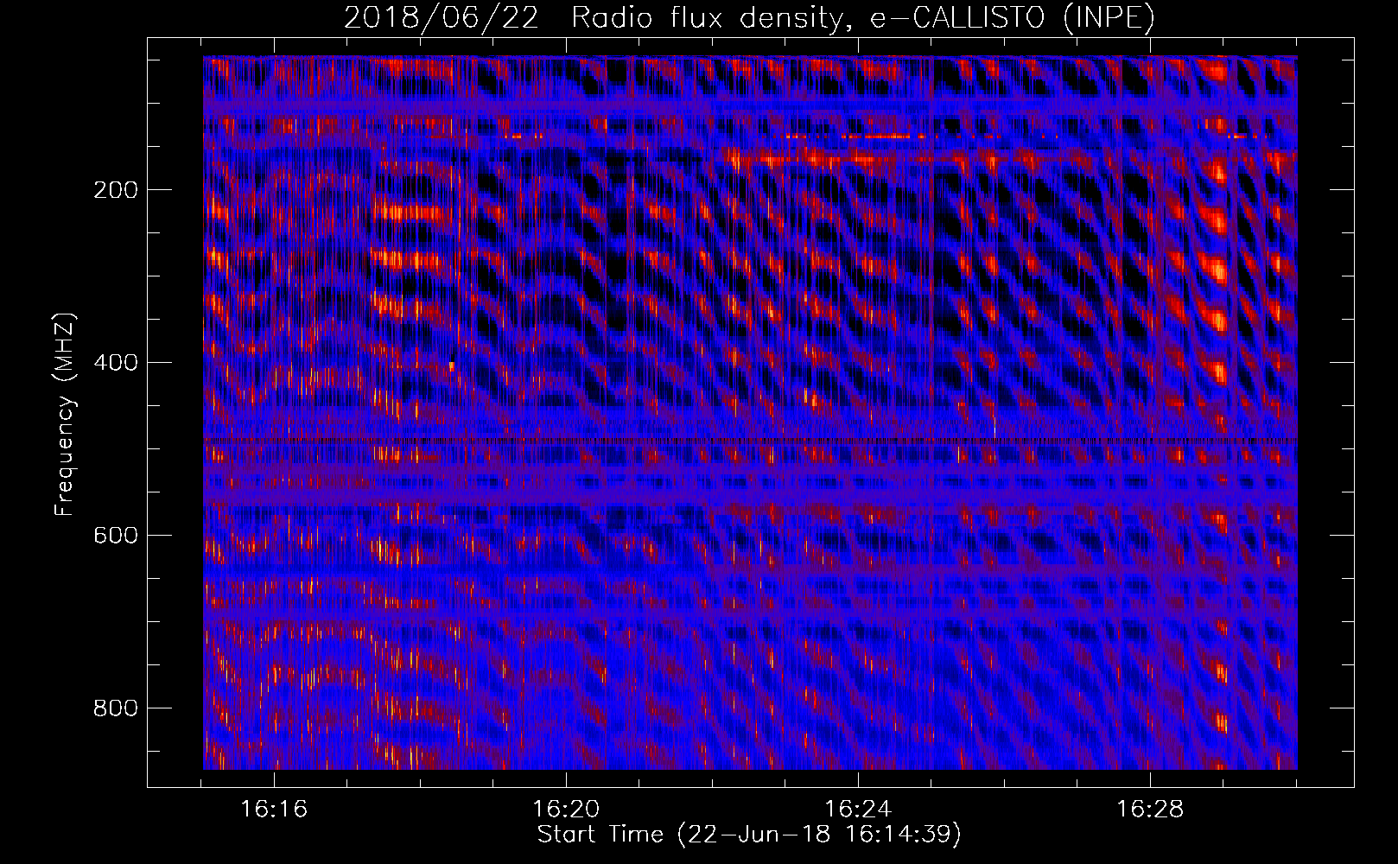Click the 400 frequency tick label
Screen dimensions: 1398x864
[x=116, y=362]
